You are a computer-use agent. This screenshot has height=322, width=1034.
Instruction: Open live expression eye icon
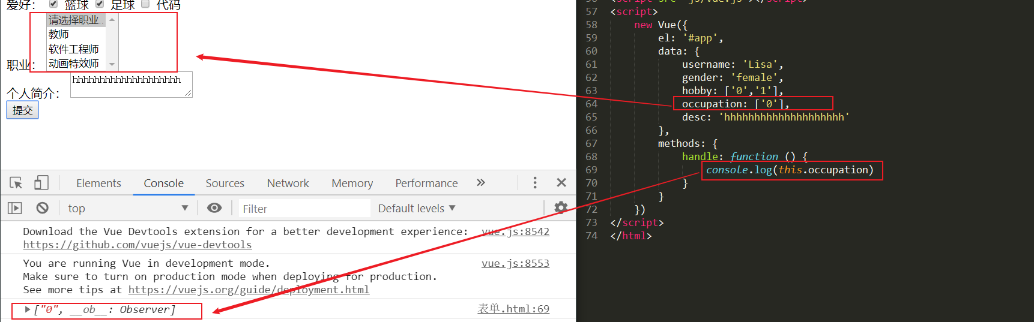point(214,208)
